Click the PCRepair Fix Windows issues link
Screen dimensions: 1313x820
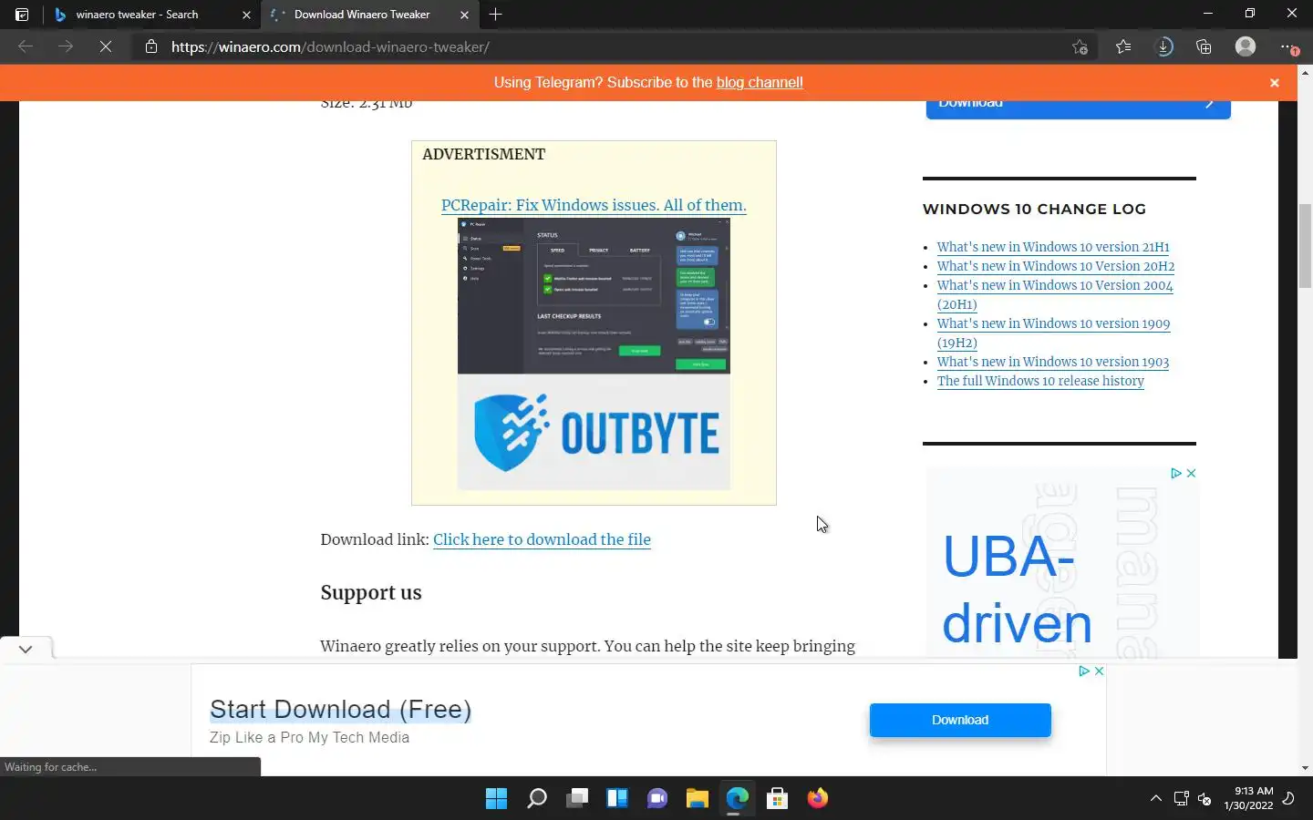tap(594, 205)
